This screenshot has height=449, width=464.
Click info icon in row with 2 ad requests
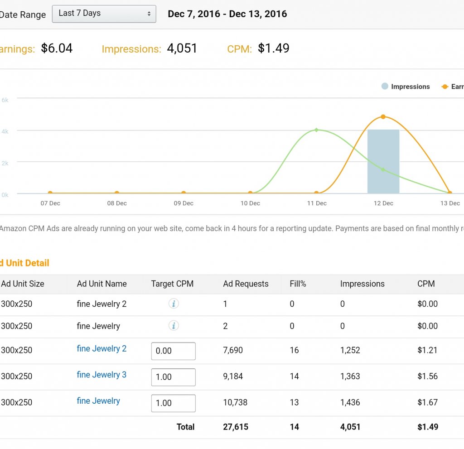point(174,326)
